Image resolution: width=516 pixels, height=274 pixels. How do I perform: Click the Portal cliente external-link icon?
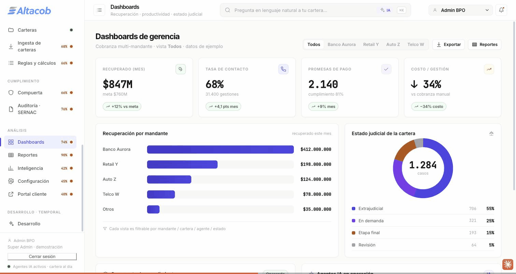point(11,194)
